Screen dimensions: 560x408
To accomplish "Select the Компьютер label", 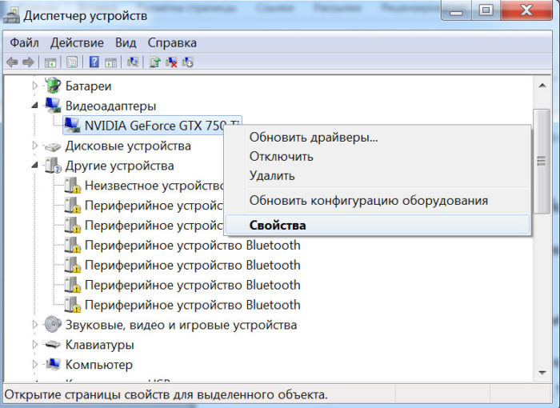I will [x=99, y=365].
